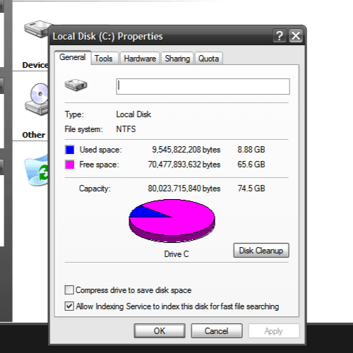Viewport: 353px width, 353px height.
Task: Click the hard drive icon in the General tab
Action: click(x=76, y=85)
